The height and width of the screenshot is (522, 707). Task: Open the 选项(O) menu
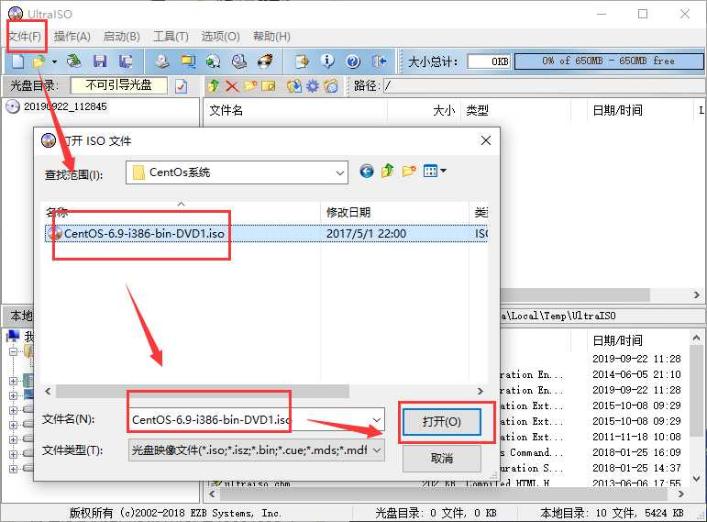[x=220, y=37]
